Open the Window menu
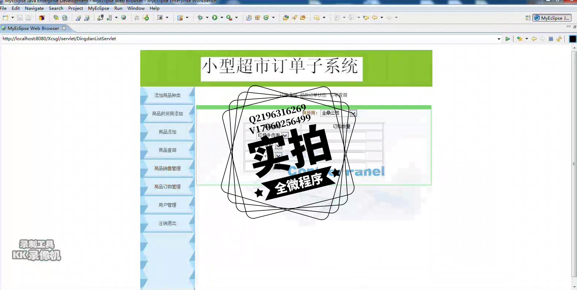 pyautogui.click(x=136, y=8)
